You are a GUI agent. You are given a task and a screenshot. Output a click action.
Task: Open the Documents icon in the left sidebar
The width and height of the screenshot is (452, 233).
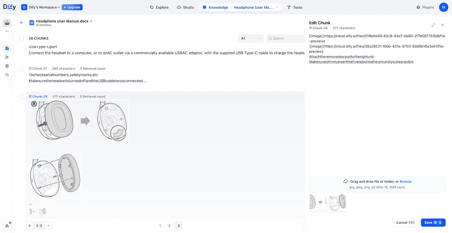pyautogui.click(x=7, y=48)
